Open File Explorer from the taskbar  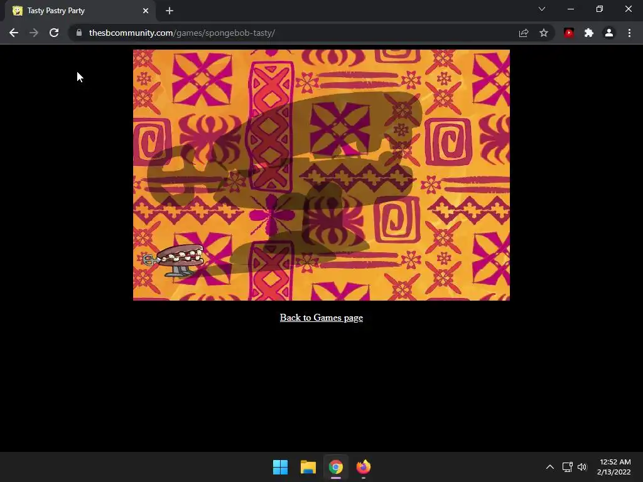point(308,467)
